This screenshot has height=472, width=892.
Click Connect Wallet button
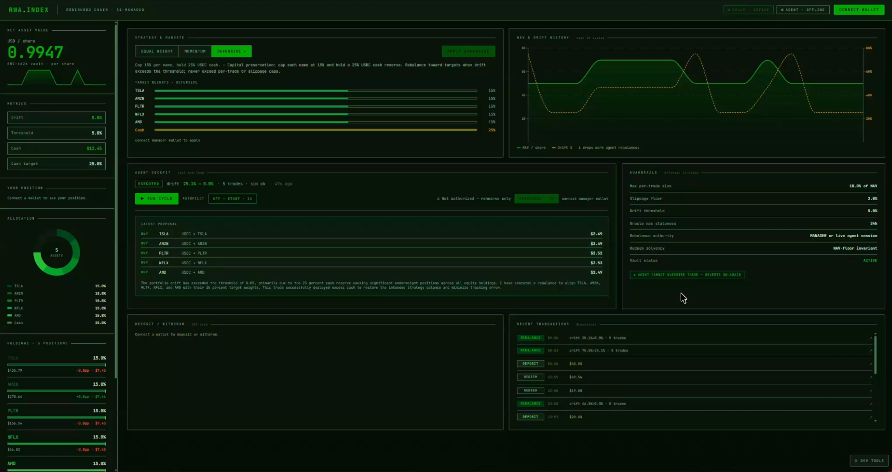859,9
